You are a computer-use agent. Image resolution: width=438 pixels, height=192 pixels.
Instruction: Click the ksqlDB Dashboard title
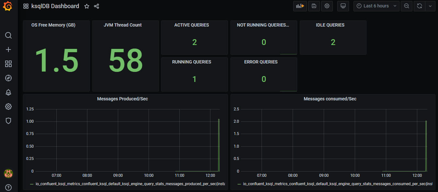pos(55,6)
